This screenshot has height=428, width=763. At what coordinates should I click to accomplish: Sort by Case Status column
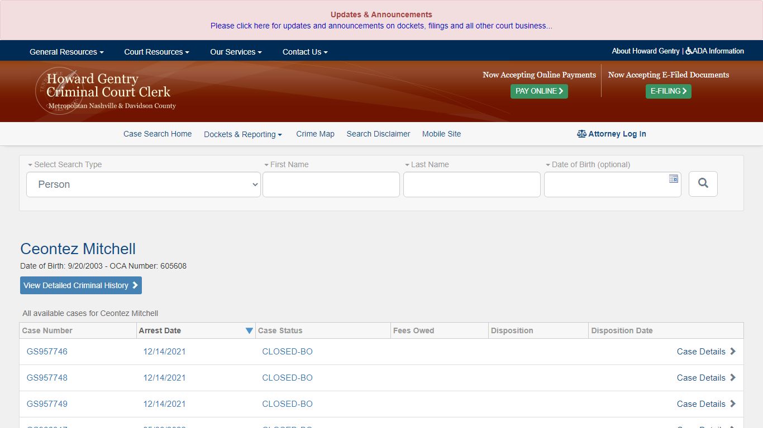(280, 330)
